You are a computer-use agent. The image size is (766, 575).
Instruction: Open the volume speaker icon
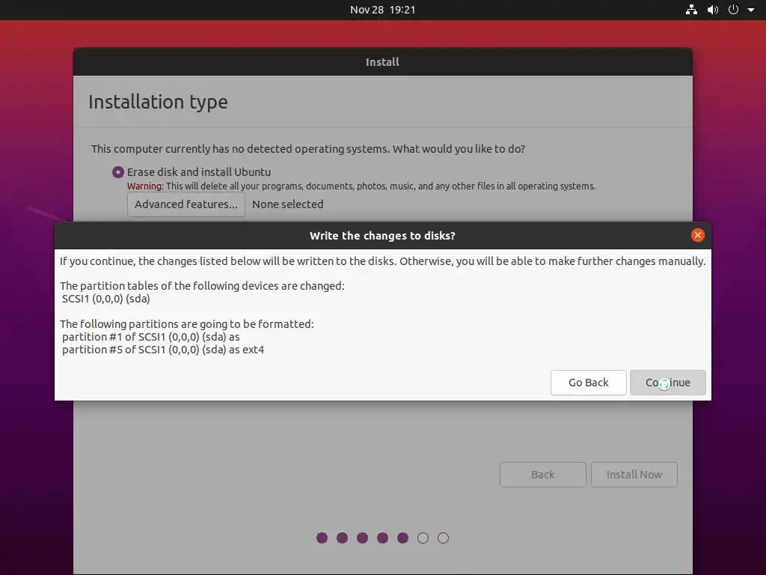point(713,10)
